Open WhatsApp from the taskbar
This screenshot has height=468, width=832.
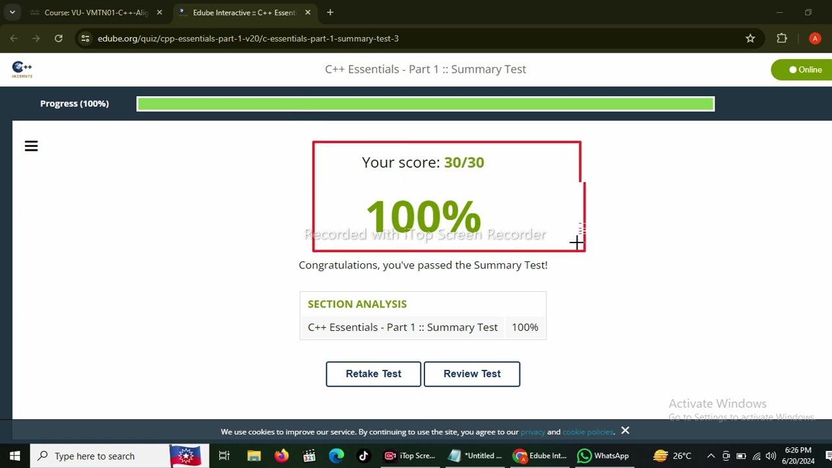[604, 456]
